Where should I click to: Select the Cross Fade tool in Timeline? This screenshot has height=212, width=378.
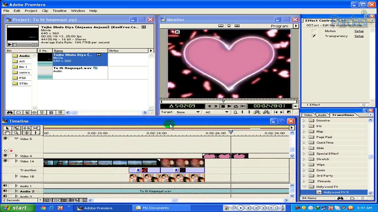click(x=27, y=133)
